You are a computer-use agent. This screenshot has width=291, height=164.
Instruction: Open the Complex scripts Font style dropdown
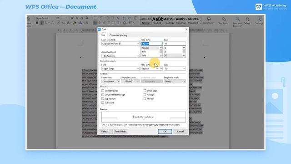[x=161, y=69]
